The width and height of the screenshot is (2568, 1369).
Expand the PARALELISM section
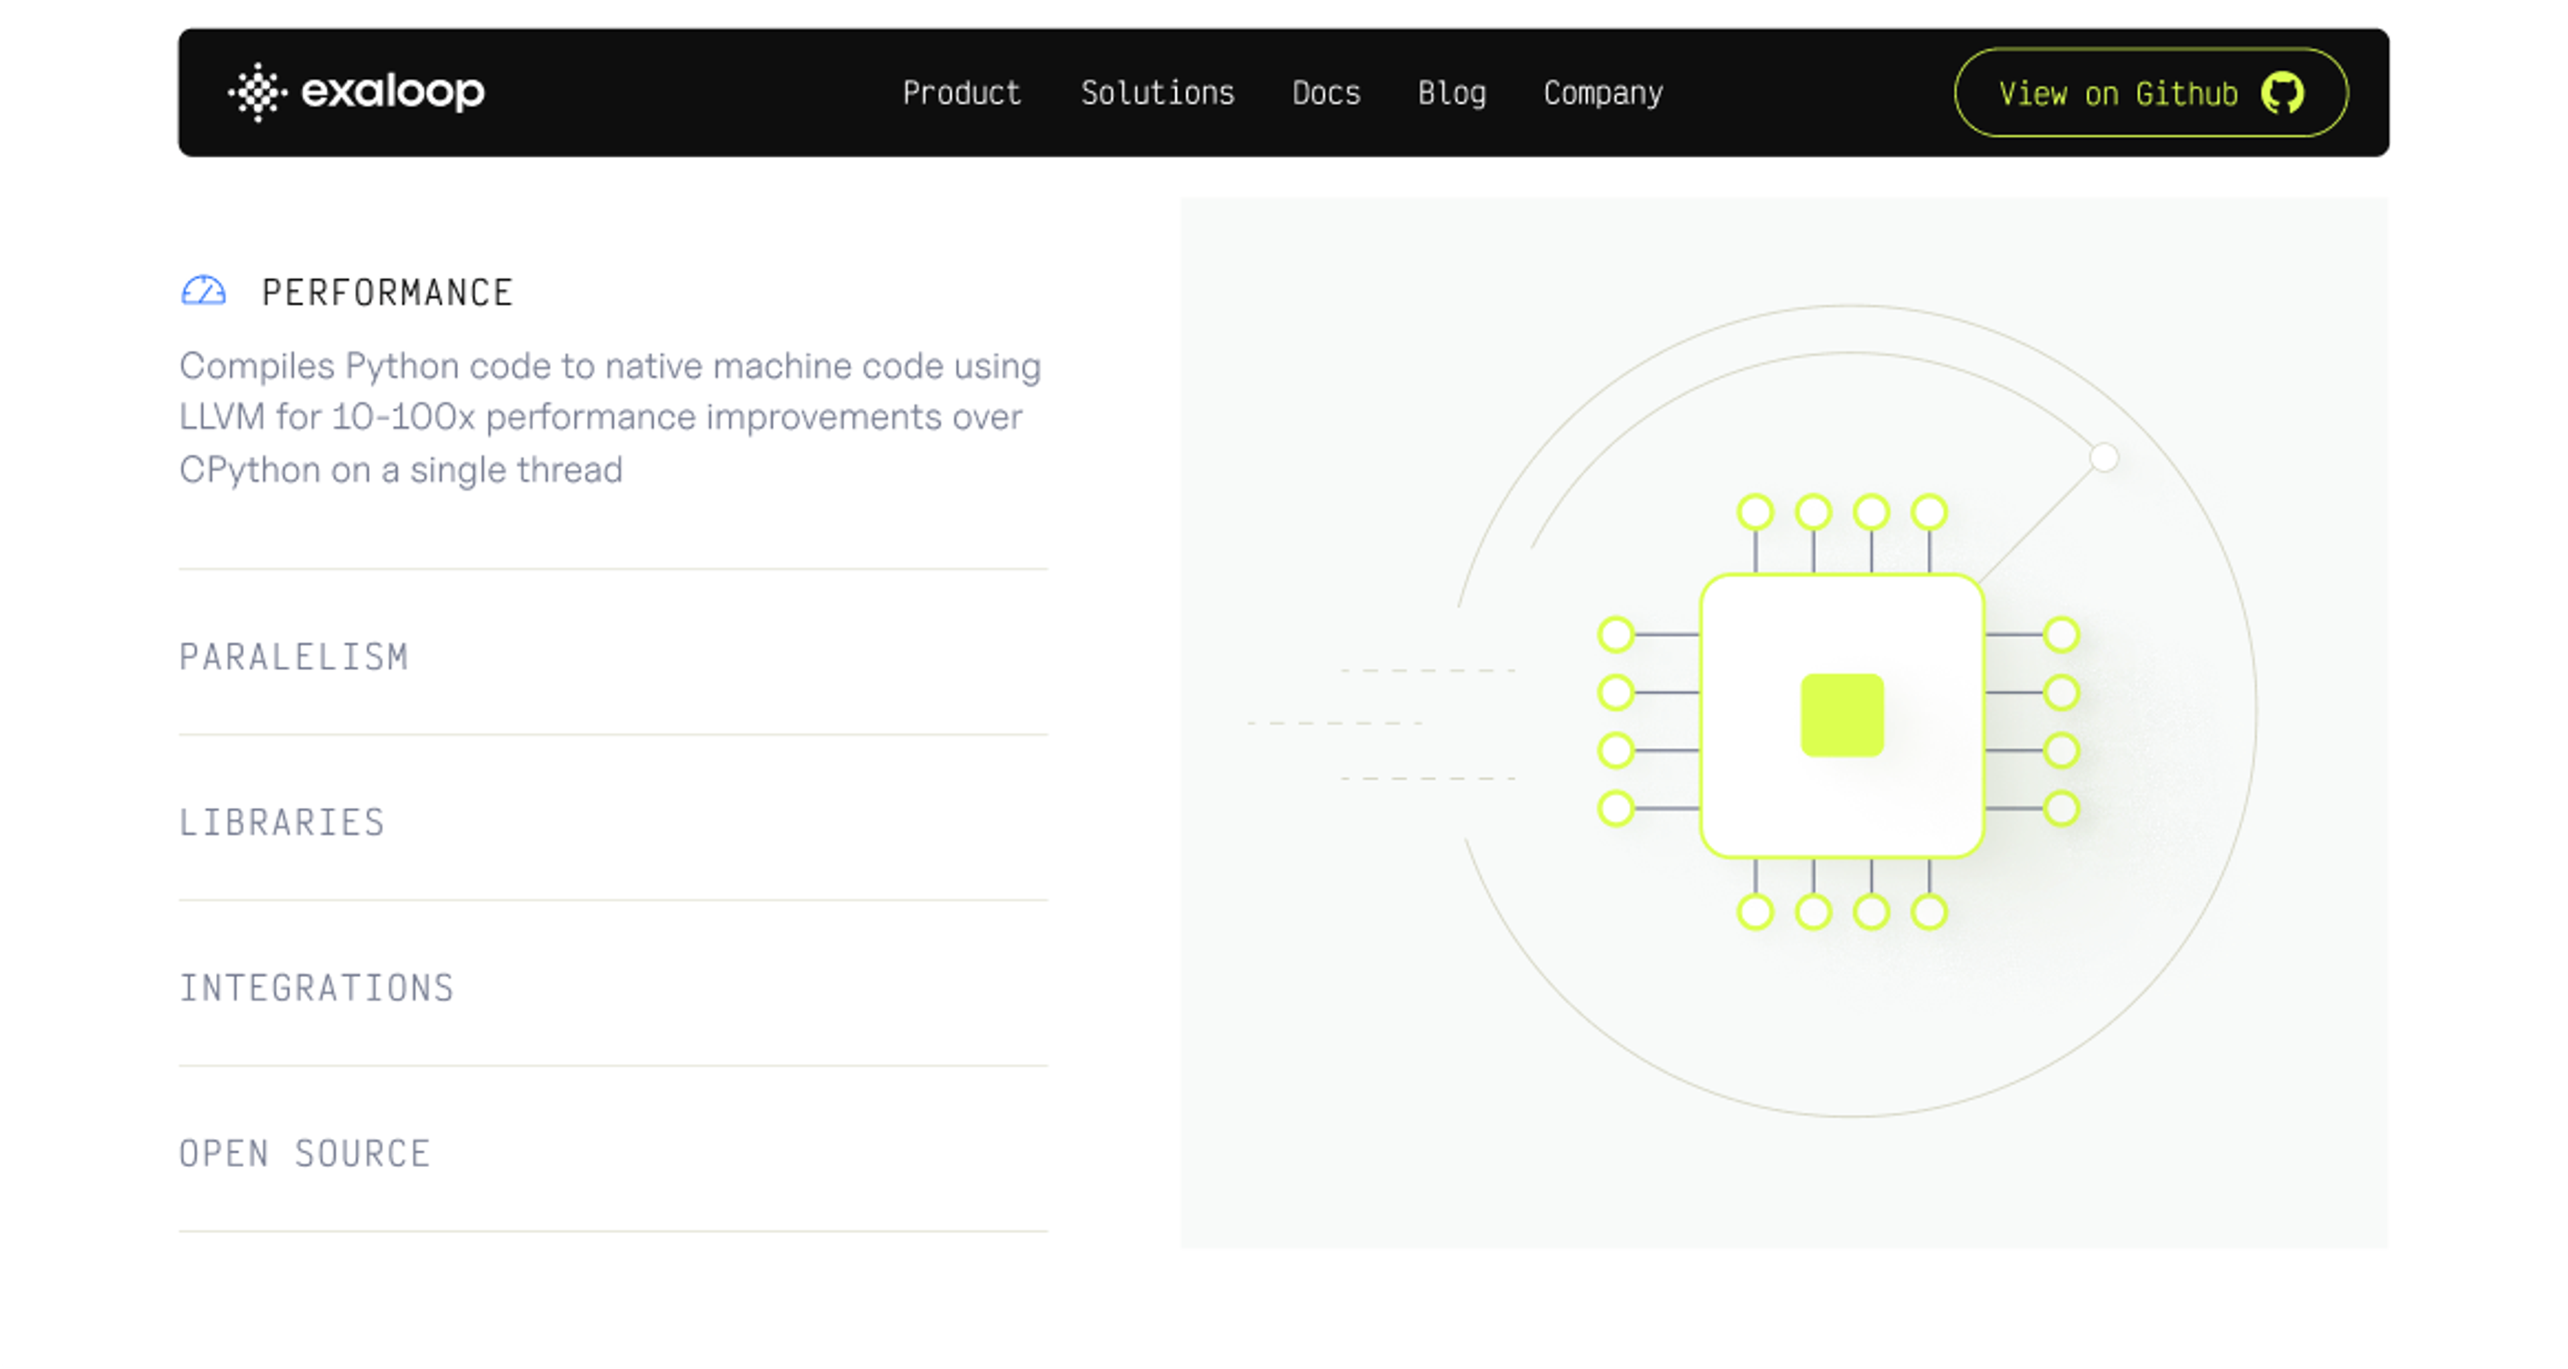(x=294, y=657)
